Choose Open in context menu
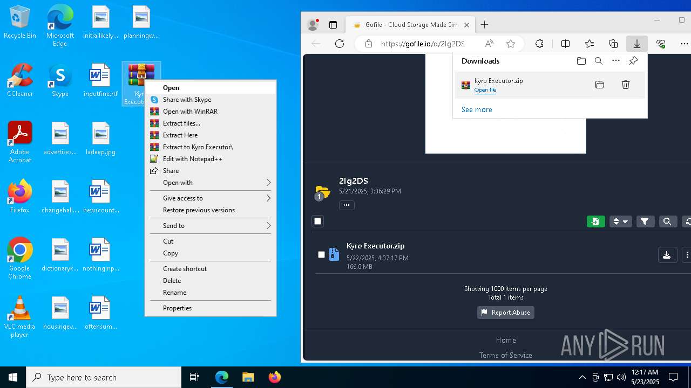The width and height of the screenshot is (691, 388). [x=211, y=88]
